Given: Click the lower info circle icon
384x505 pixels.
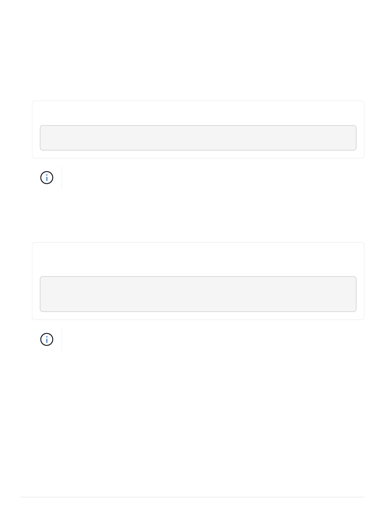Looking at the screenshot, I should (47, 339).
